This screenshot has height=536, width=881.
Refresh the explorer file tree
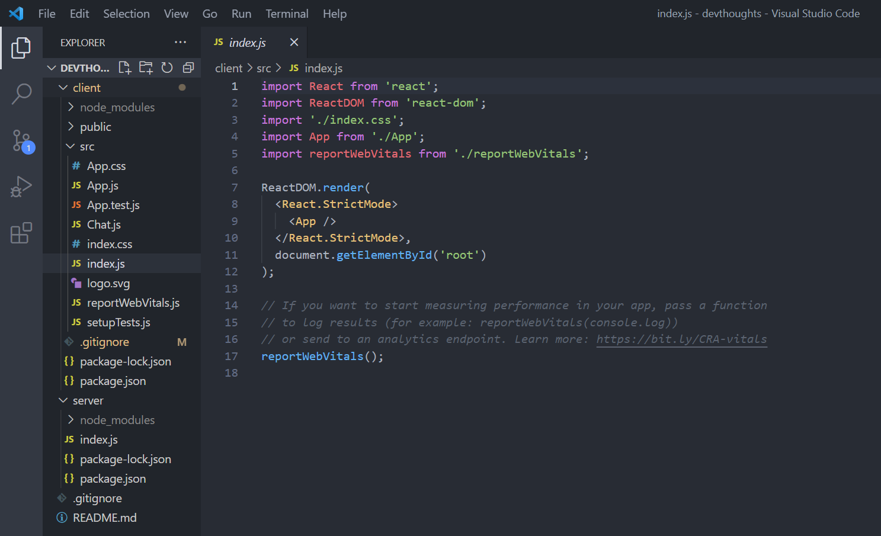[167, 68]
